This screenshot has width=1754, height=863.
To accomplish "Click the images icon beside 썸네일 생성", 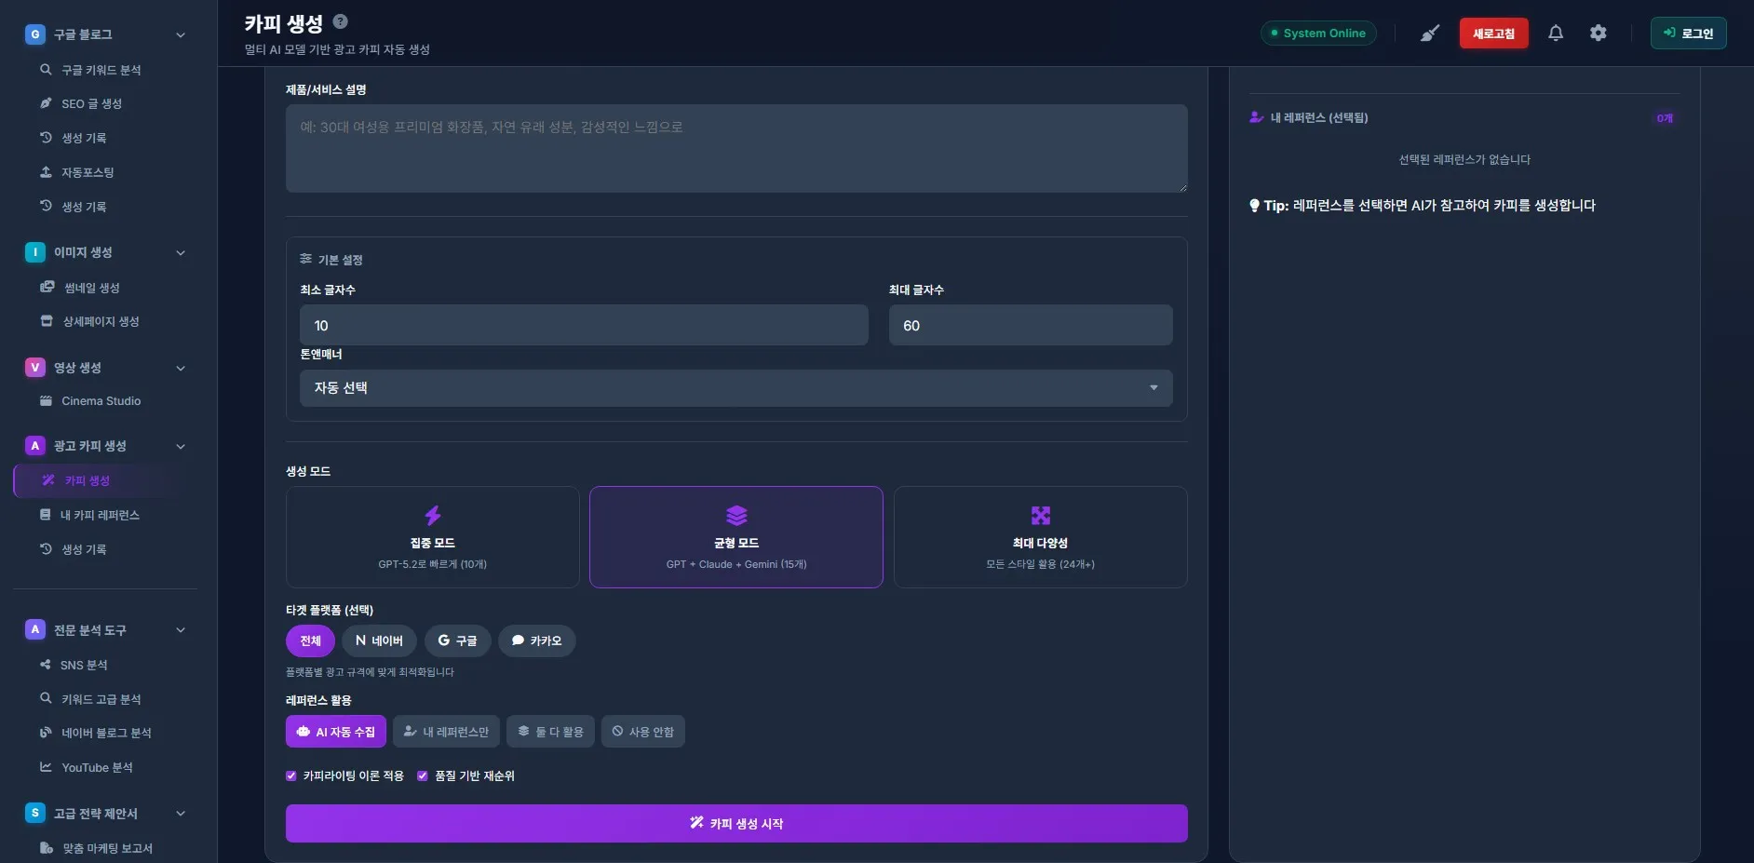I will 47,288.
